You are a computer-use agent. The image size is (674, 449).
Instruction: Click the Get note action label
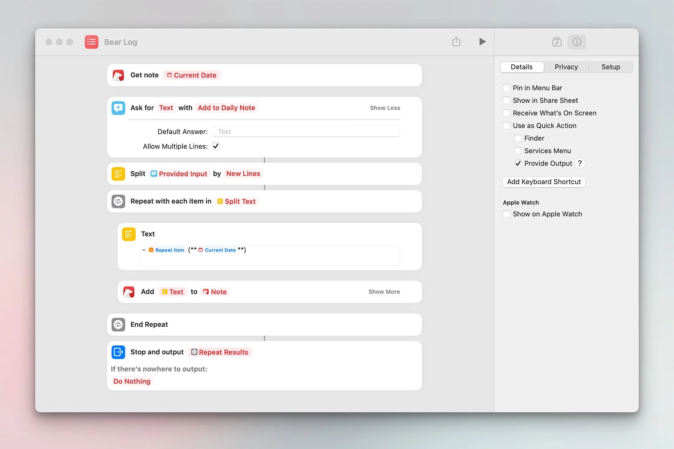[x=145, y=75]
